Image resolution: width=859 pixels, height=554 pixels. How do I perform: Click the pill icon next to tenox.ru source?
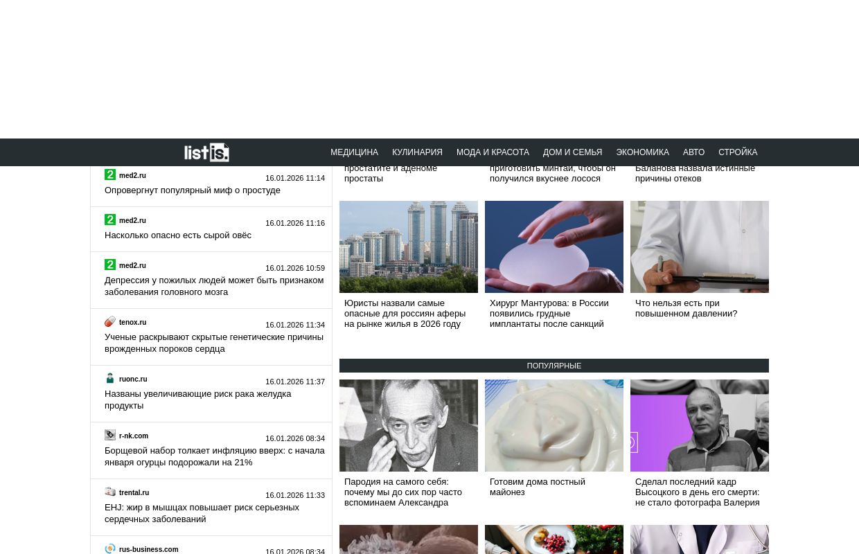[x=110, y=321]
